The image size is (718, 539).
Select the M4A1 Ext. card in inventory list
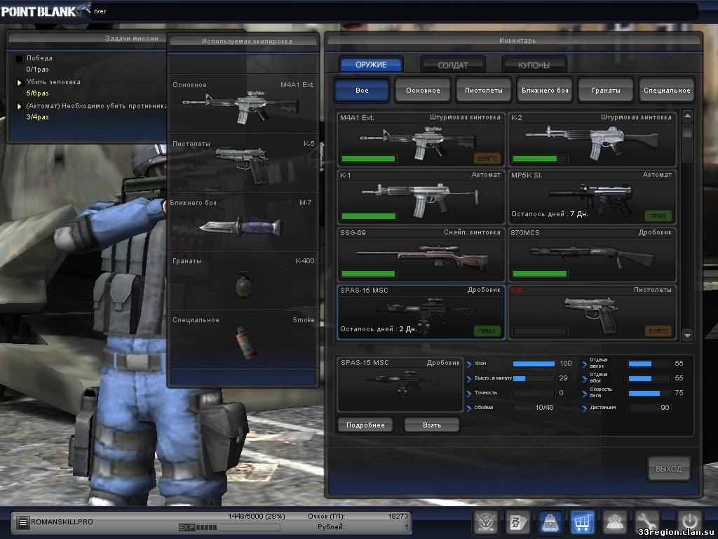pos(421,140)
